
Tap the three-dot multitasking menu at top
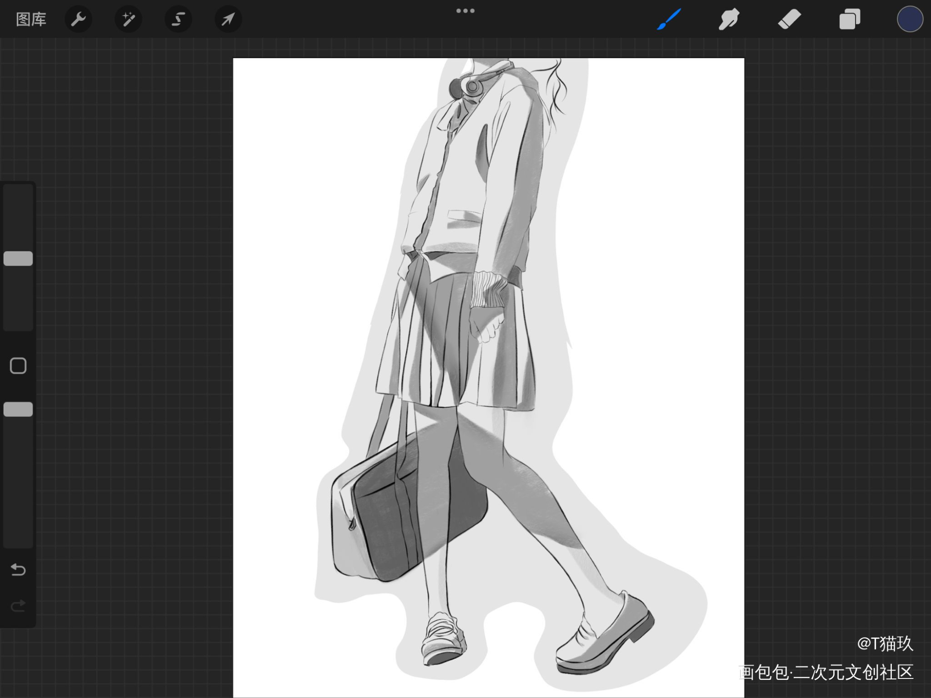tap(465, 11)
